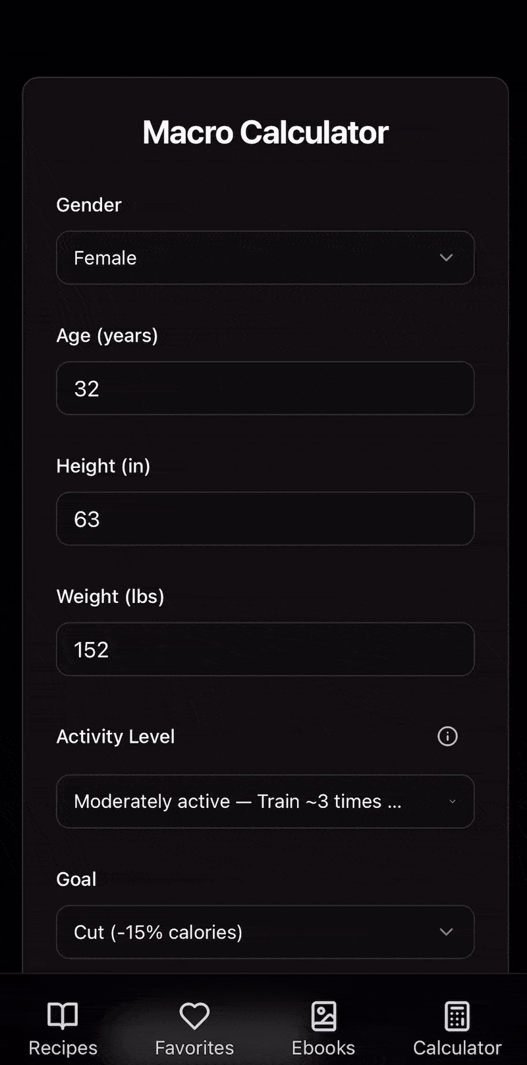This screenshot has width=527, height=1065.
Task: Focus the Age field showing 32
Action: tap(265, 388)
